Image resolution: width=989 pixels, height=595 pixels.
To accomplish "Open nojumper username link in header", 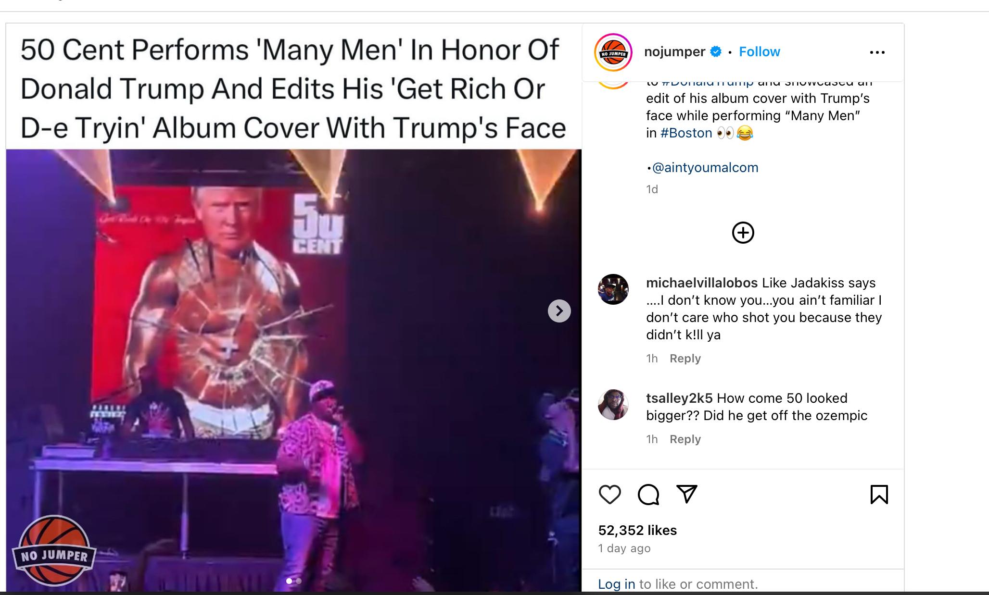I will [674, 52].
